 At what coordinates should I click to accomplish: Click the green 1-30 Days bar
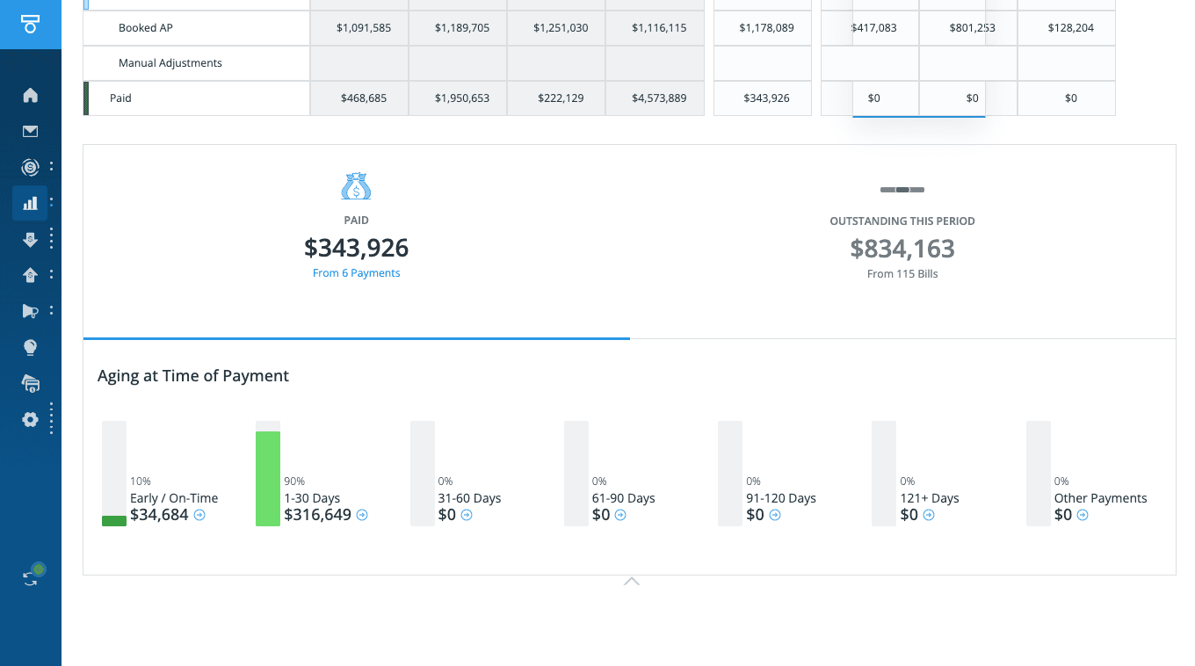[x=268, y=478]
